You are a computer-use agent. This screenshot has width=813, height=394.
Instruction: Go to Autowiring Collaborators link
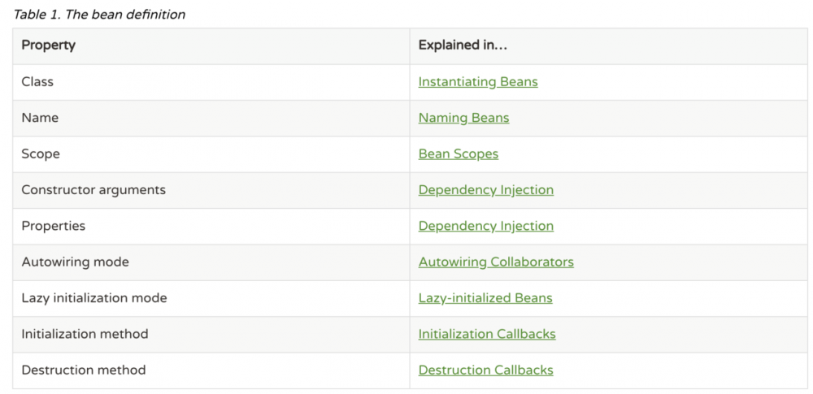coord(495,262)
